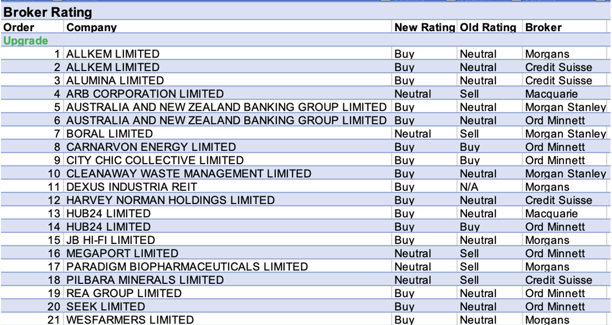Click the Macquarie broker cell for ARB
Screen dimensions: 612x325
pos(551,94)
